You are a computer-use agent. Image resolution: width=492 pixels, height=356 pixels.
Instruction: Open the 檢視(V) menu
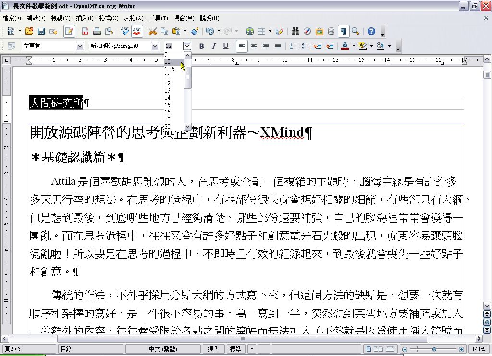[61, 18]
